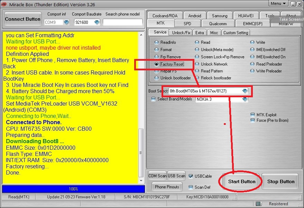The width and height of the screenshot is (304, 208).
Task: Click the log scrollbar down arrow
Action: tap(141, 180)
